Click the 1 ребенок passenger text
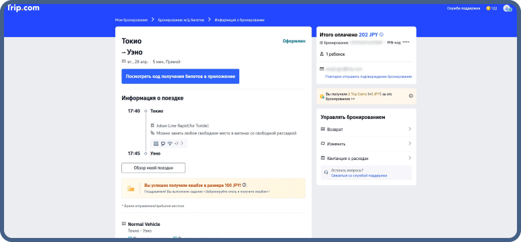This screenshot has width=521, height=242. (x=335, y=54)
